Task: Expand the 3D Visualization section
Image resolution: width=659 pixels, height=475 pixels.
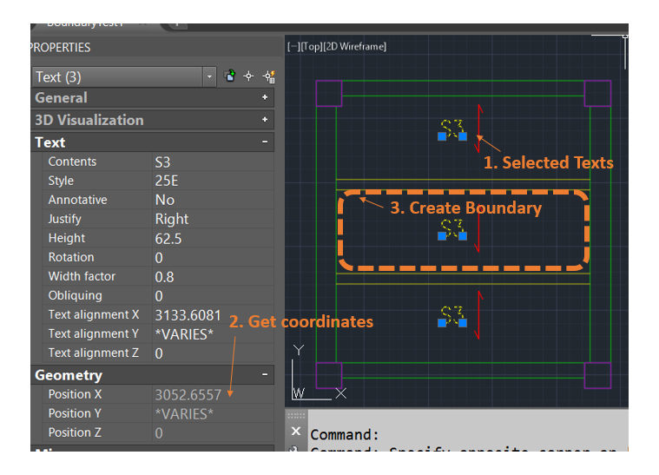Action: click(x=265, y=120)
